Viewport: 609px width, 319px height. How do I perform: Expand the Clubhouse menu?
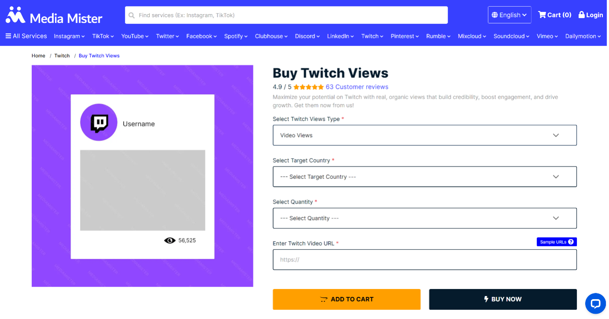click(271, 36)
